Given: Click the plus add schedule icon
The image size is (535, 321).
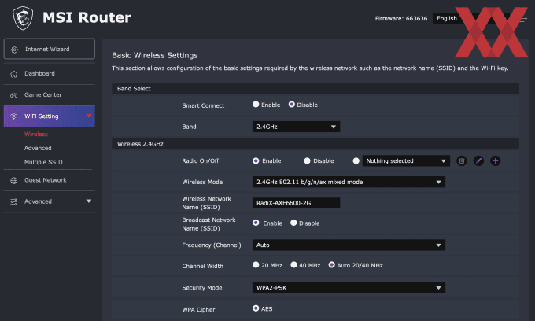Looking at the screenshot, I should pyautogui.click(x=496, y=160).
